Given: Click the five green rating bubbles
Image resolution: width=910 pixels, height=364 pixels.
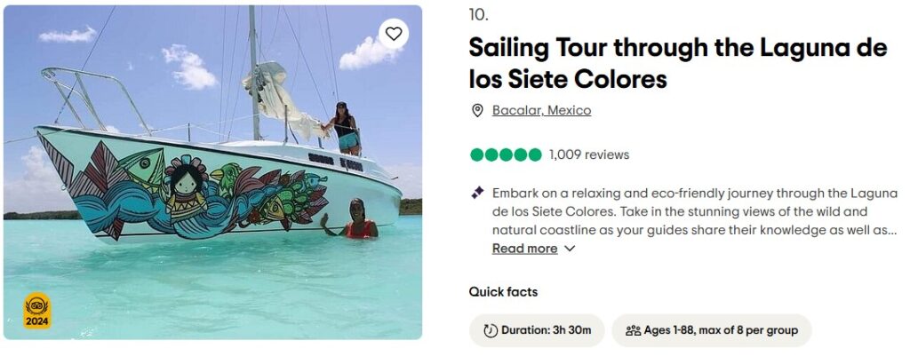Looking at the screenshot, I should (x=505, y=154).
